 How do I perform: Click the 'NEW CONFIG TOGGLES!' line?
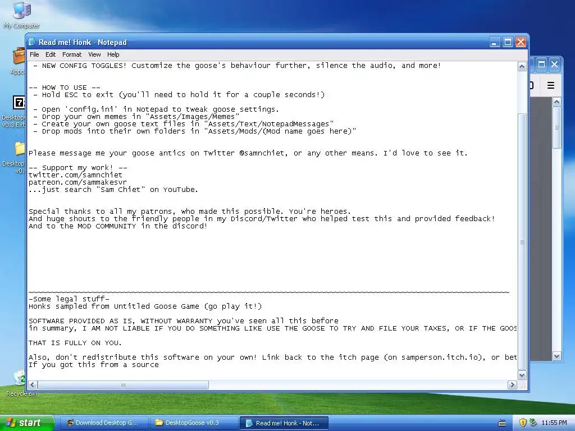click(x=238, y=66)
